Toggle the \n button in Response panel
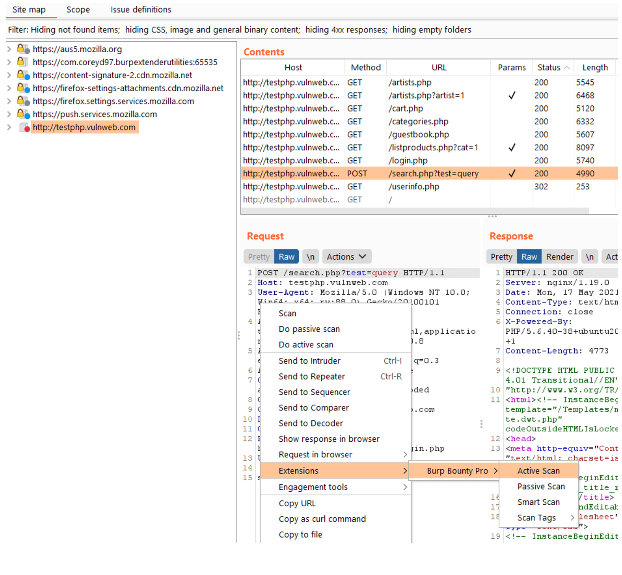The height and width of the screenshot is (575, 622). click(590, 257)
